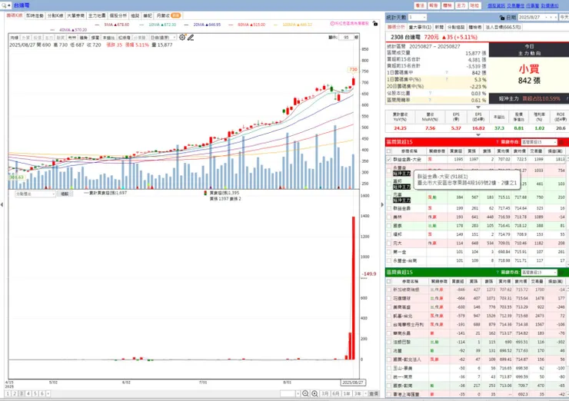Viewport: 569px width, 401px height.
Task: Zoom in the chart with plus magnifier
Action: point(314,394)
